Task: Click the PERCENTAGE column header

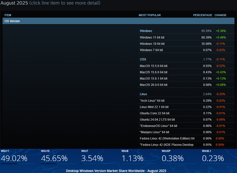Action: 203,15
